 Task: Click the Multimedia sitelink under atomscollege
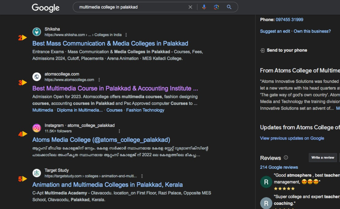(43, 110)
